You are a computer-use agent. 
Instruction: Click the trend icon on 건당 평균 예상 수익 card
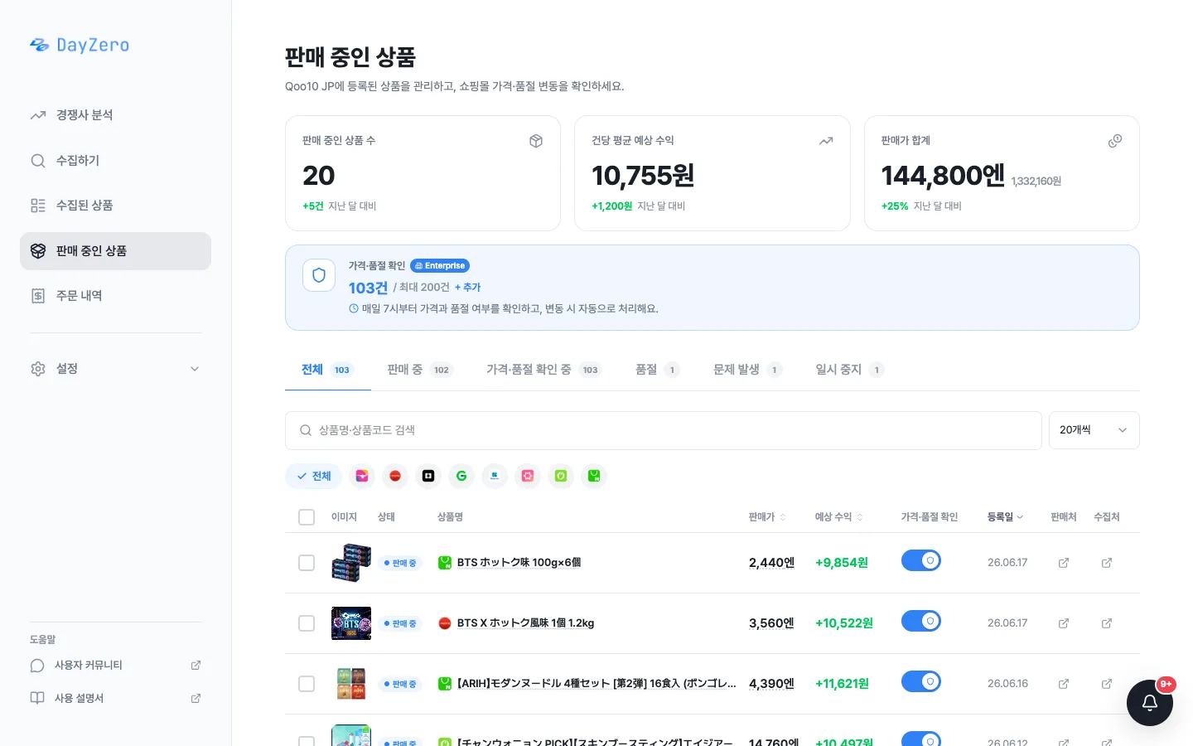pos(826,141)
